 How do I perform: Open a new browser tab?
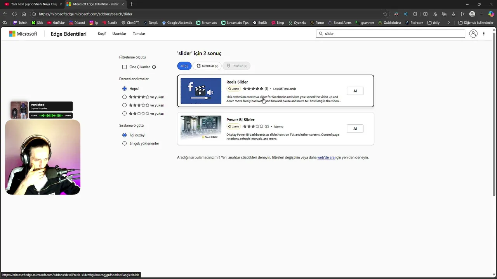131,4
